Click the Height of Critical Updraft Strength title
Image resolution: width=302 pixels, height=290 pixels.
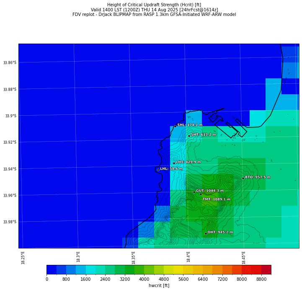154,5
